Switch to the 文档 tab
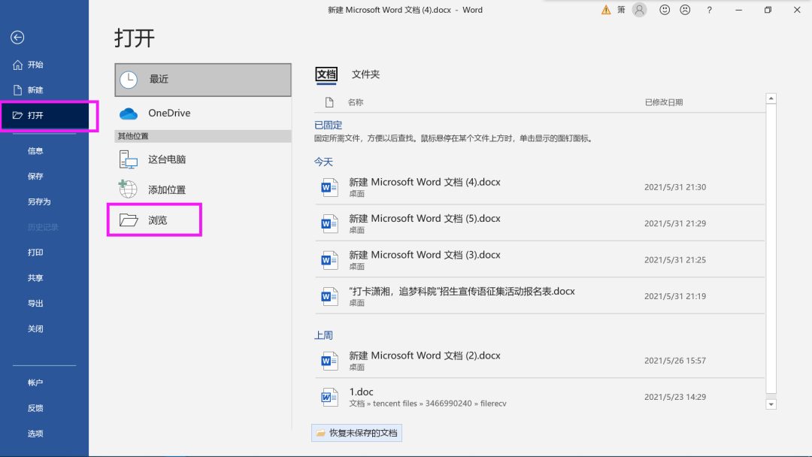Viewport: 812px width, 457px height. tap(326, 74)
